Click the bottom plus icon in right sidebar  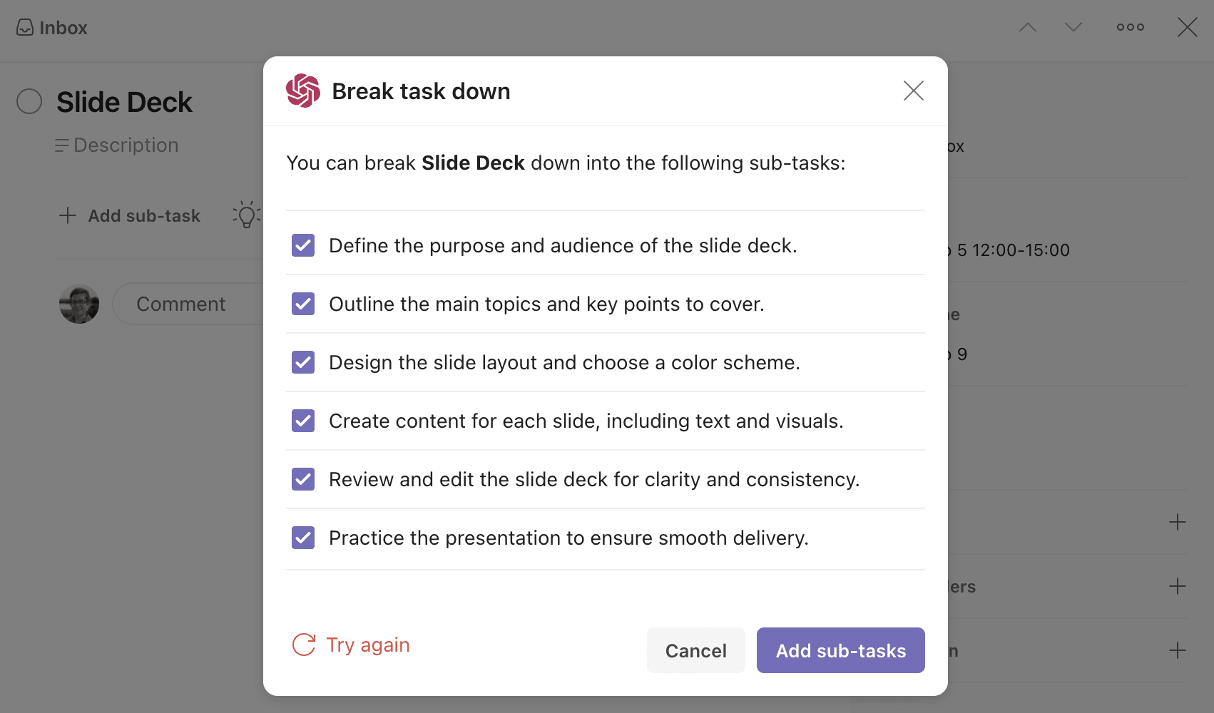[1178, 650]
